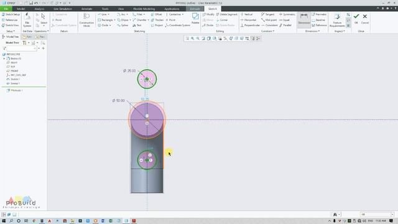Viewport: 398px width, 224px height.
Task: Click the Modify tool
Action: (208, 14)
